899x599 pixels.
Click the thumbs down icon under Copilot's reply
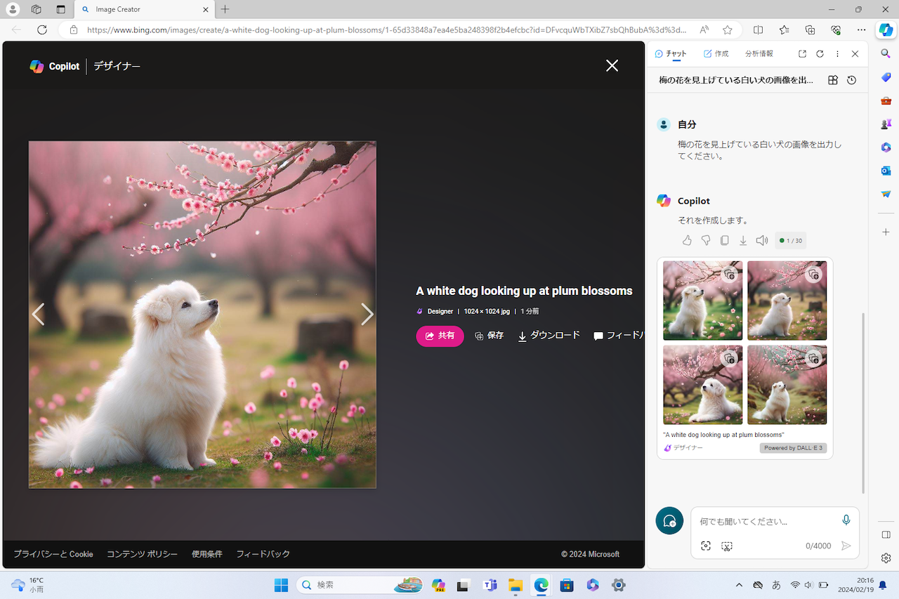tap(706, 240)
